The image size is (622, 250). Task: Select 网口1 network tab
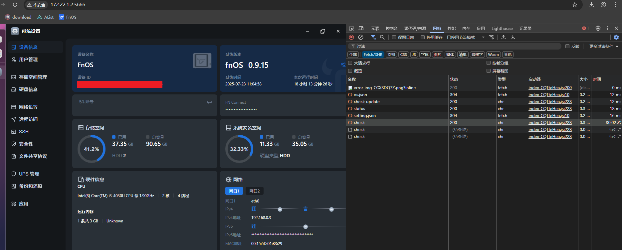(x=234, y=191)
